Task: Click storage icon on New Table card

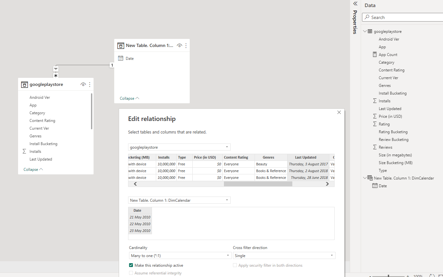Action: click(x=121, y=46)
